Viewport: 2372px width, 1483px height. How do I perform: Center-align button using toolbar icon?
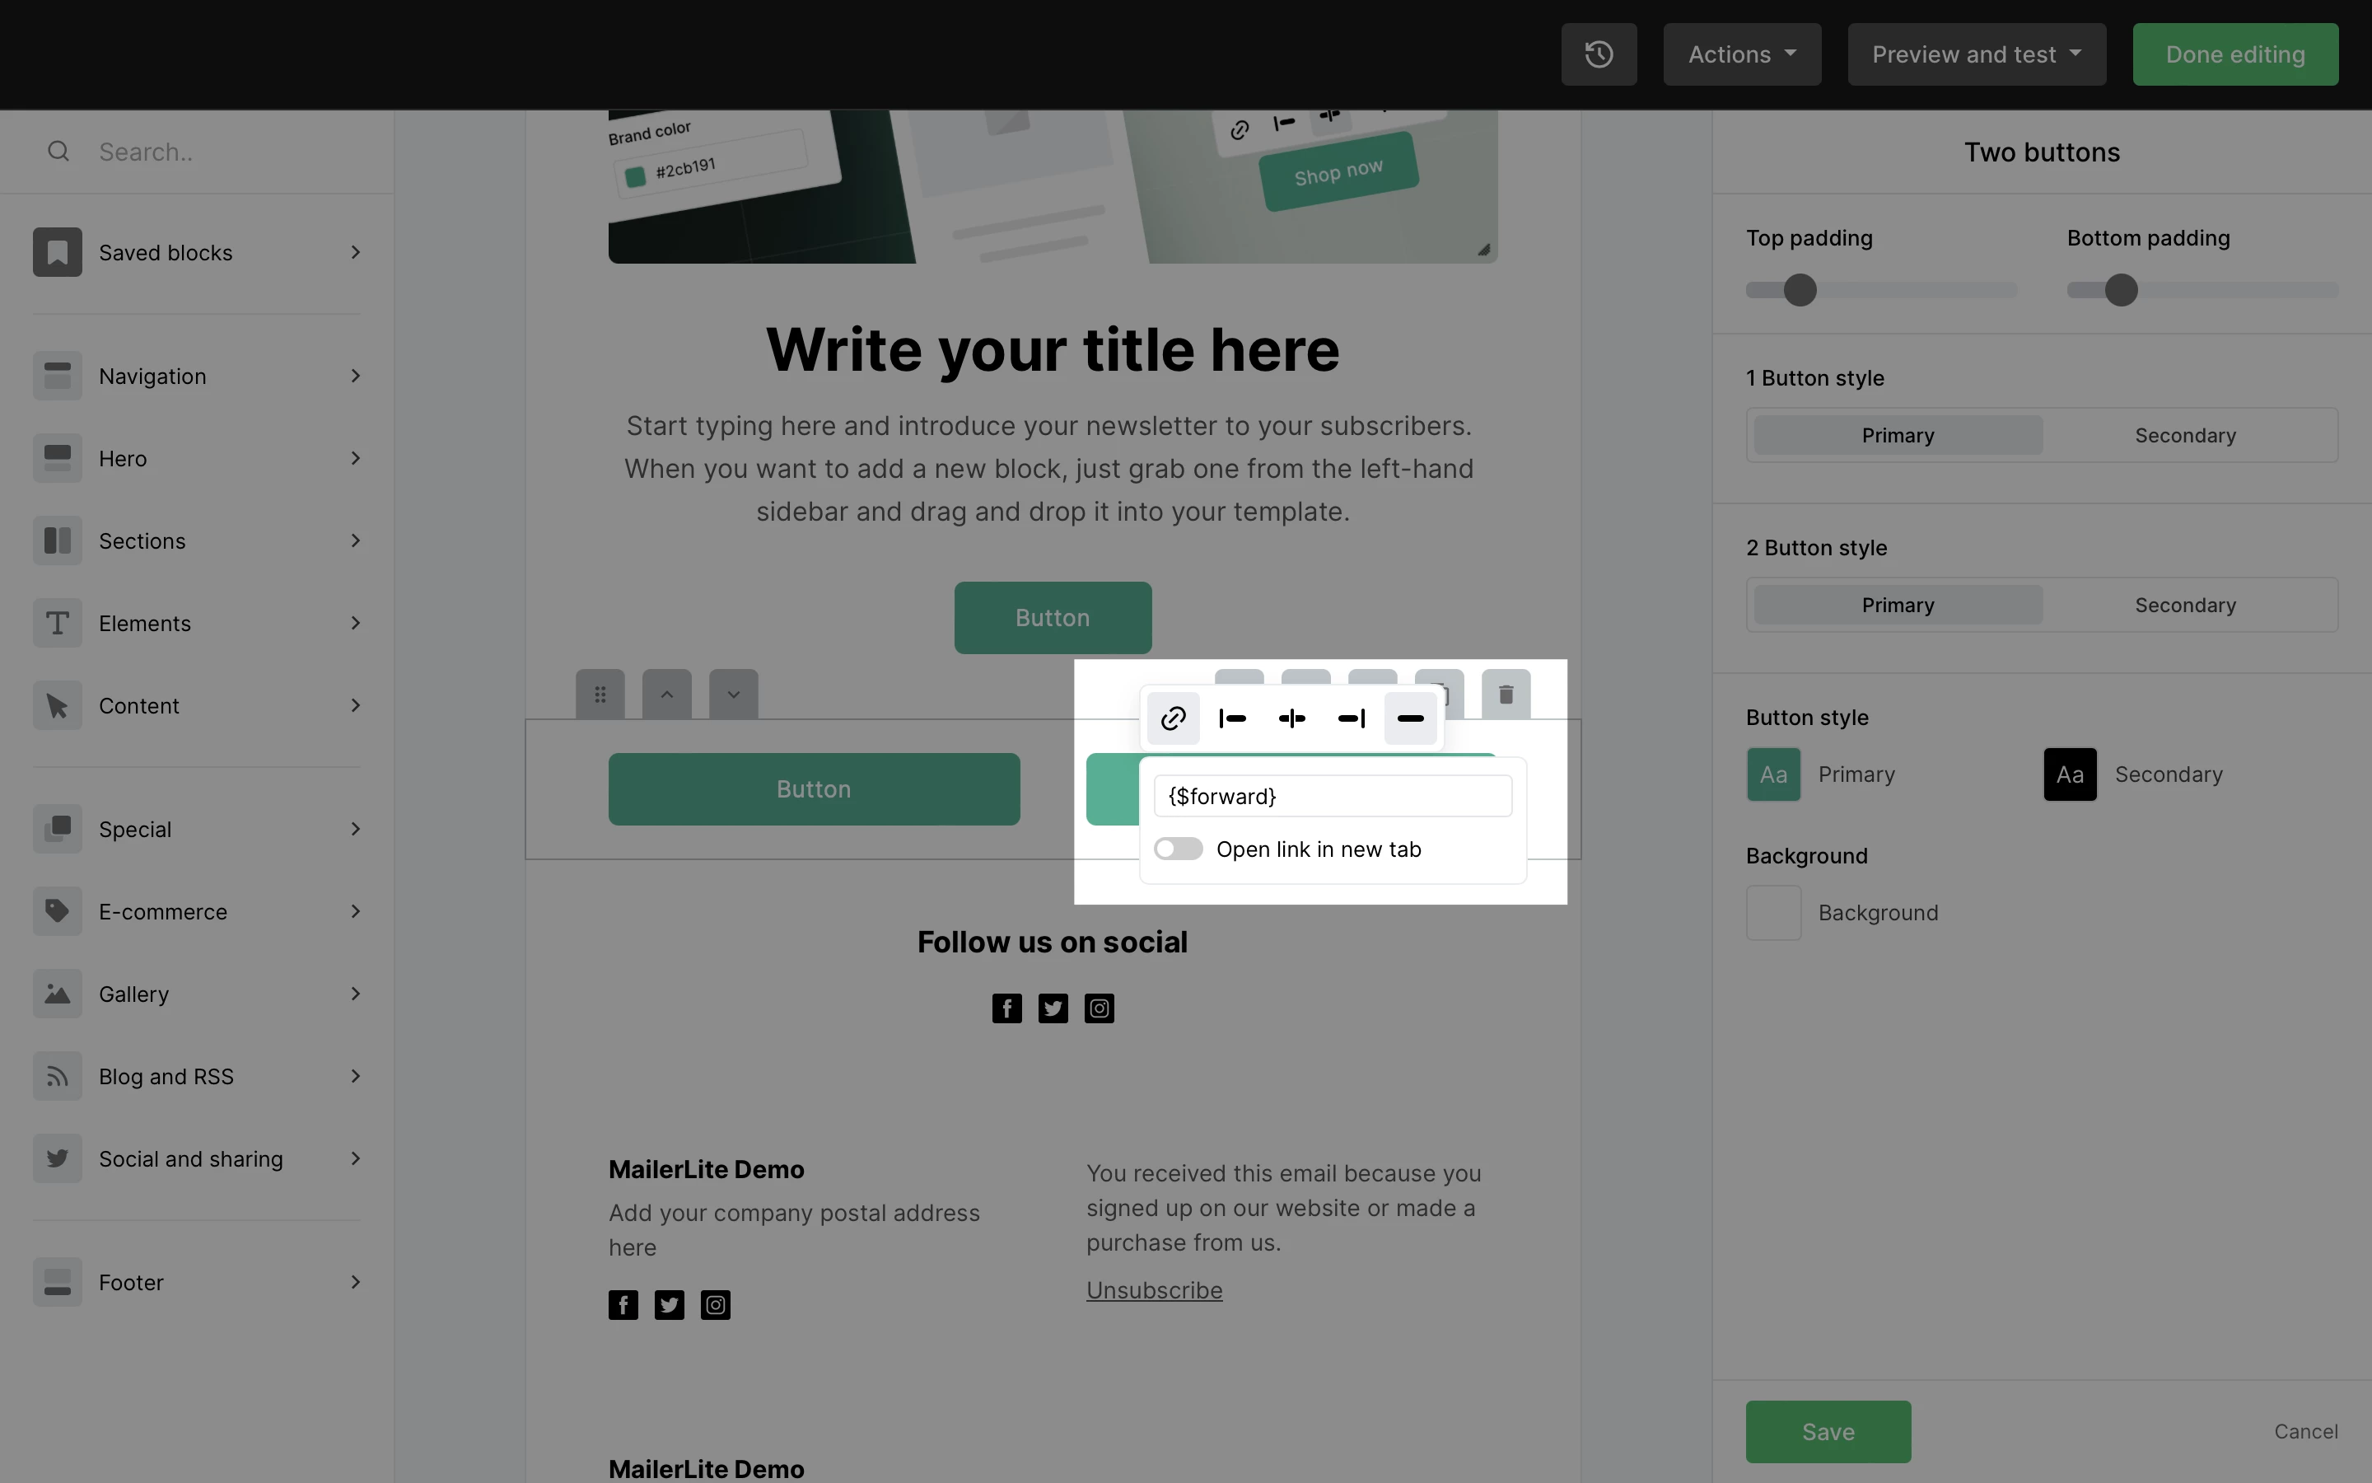click(x=1292, y=719)
